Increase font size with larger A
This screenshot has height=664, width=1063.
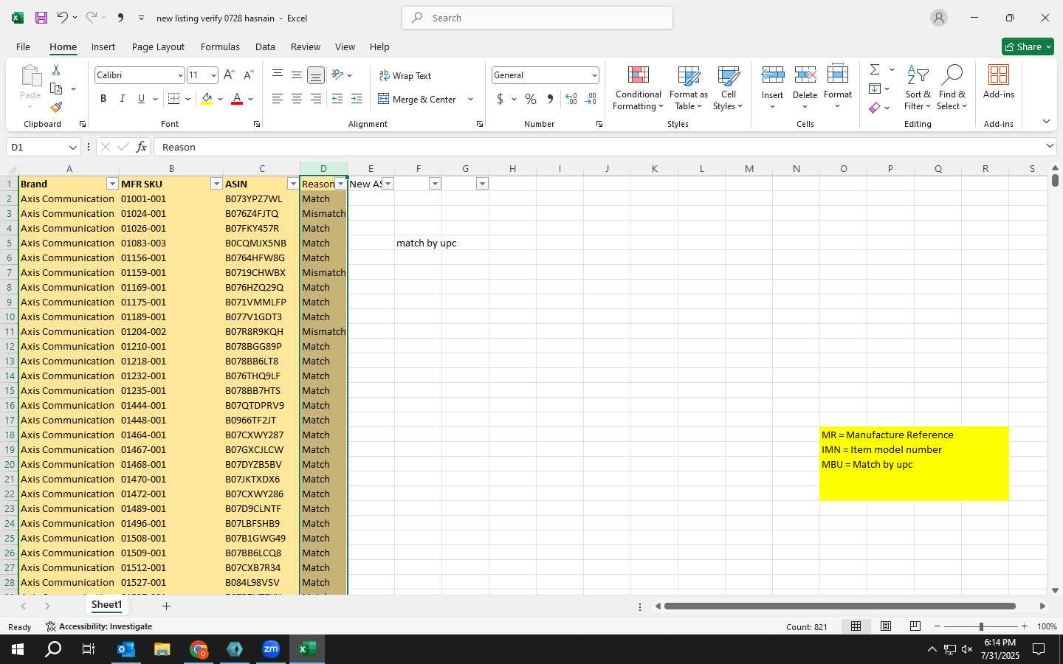point(229,75)
